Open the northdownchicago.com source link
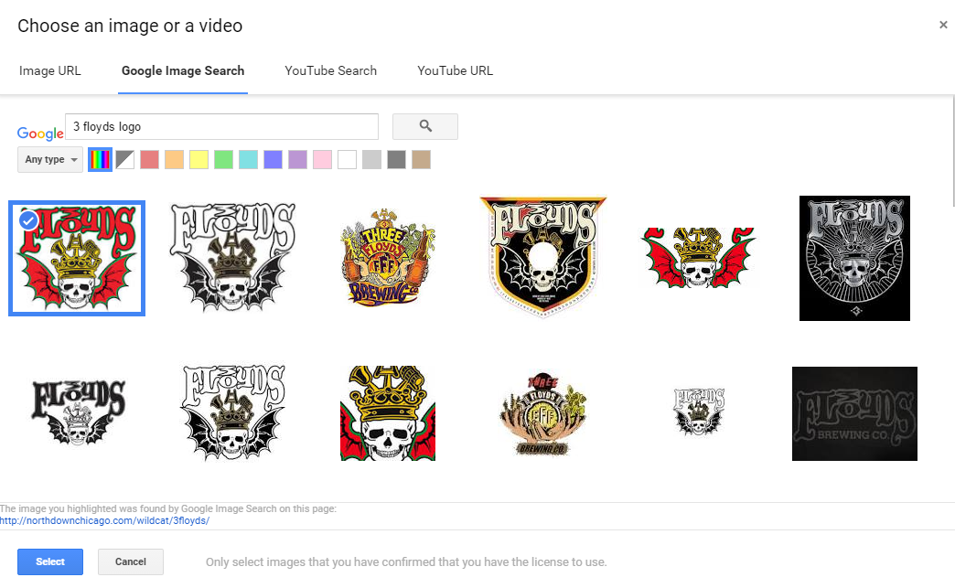955x588 pixels. (x=105, y=521)
